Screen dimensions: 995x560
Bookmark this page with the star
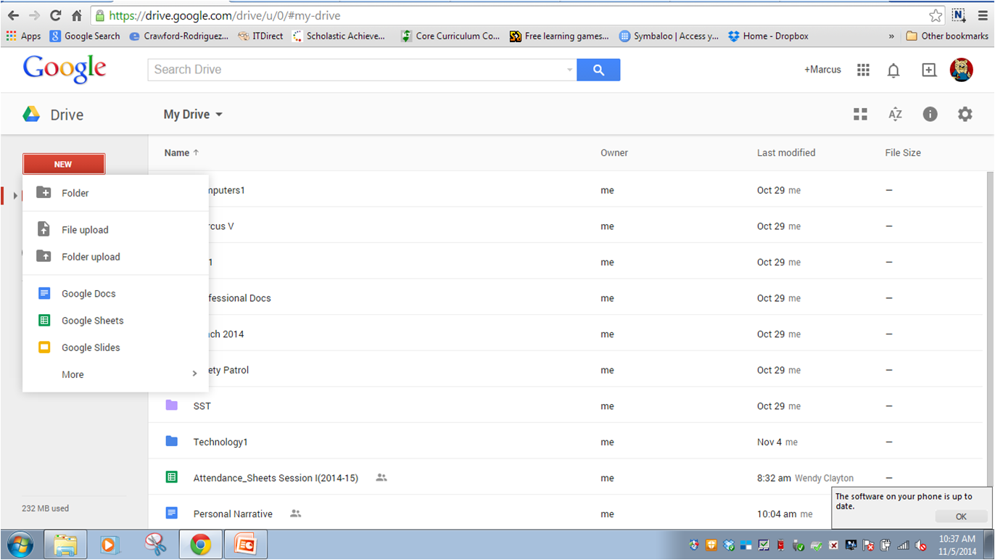click(936, 15)
